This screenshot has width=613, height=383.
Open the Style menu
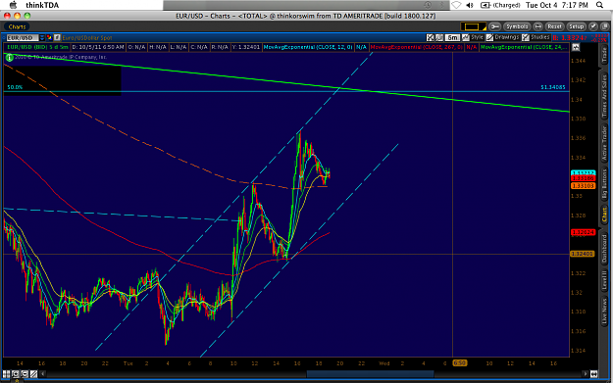pos(473,37)
